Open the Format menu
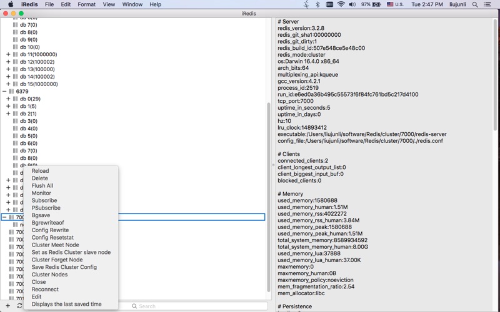The width and height of the screenshot is (500, 312). pyautogui.click(x=86, y=4)
